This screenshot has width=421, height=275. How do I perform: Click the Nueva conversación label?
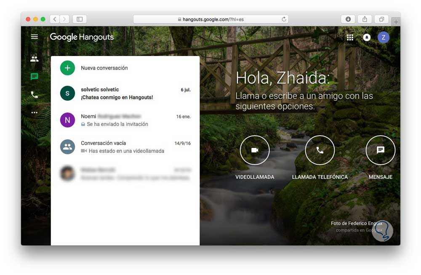coord(104,68)
